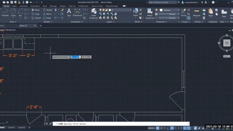The width and height of the screenshot is (233, 131).
Task: Expand the Properties panel
Action: point(161,22)
